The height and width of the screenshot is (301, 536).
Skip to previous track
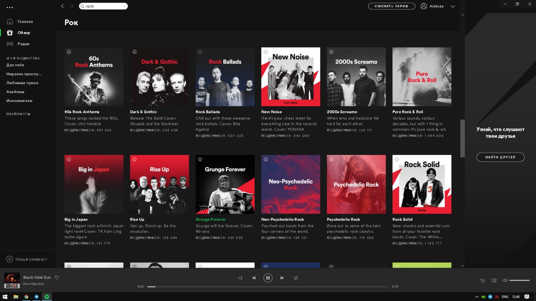click(x=254, y=278)
